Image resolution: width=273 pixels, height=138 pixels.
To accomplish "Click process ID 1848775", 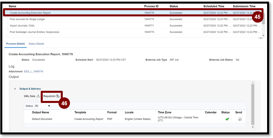I will [149, 19].
